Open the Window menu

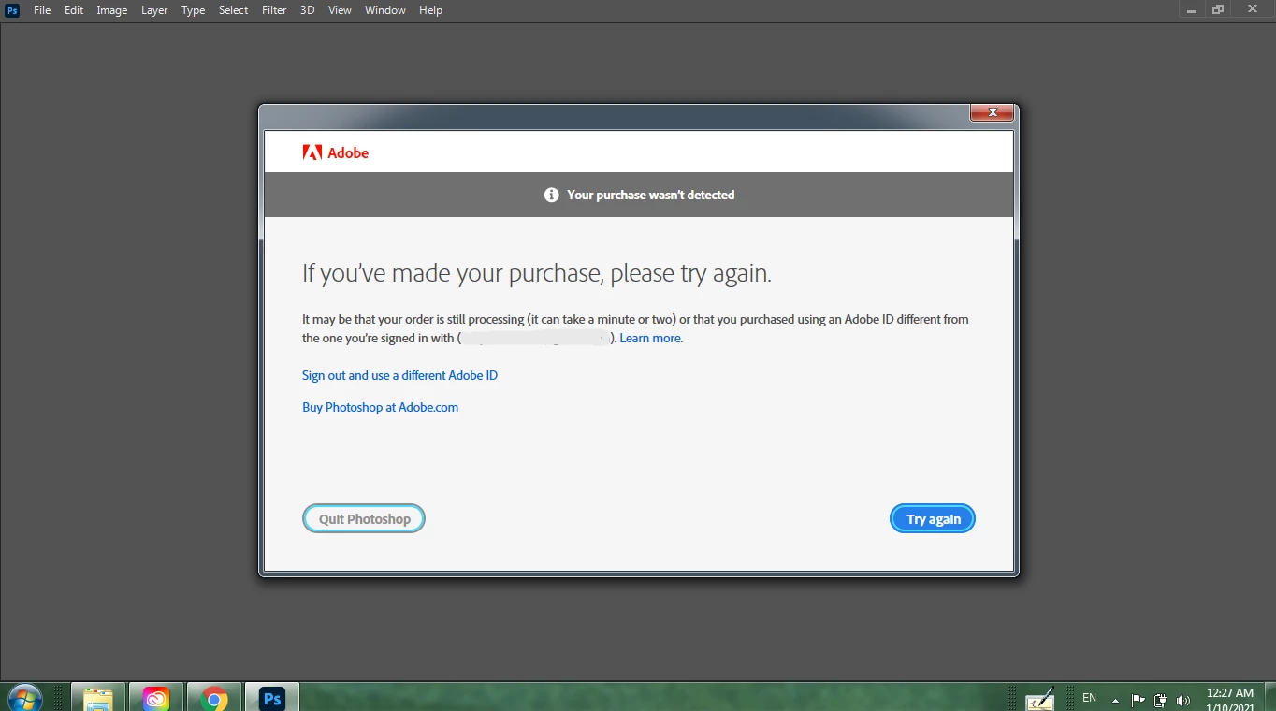click(385, 10)
